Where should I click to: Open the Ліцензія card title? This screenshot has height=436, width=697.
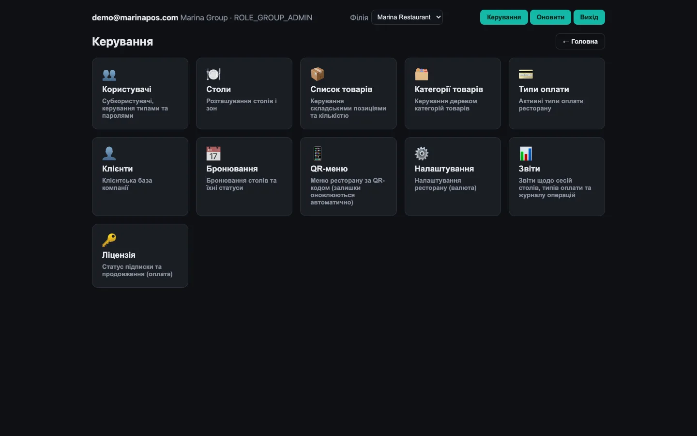pos(119,255)
